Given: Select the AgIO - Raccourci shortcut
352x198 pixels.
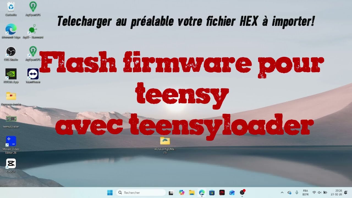Looking at the screenshot, I should click(x=33, y=31).
